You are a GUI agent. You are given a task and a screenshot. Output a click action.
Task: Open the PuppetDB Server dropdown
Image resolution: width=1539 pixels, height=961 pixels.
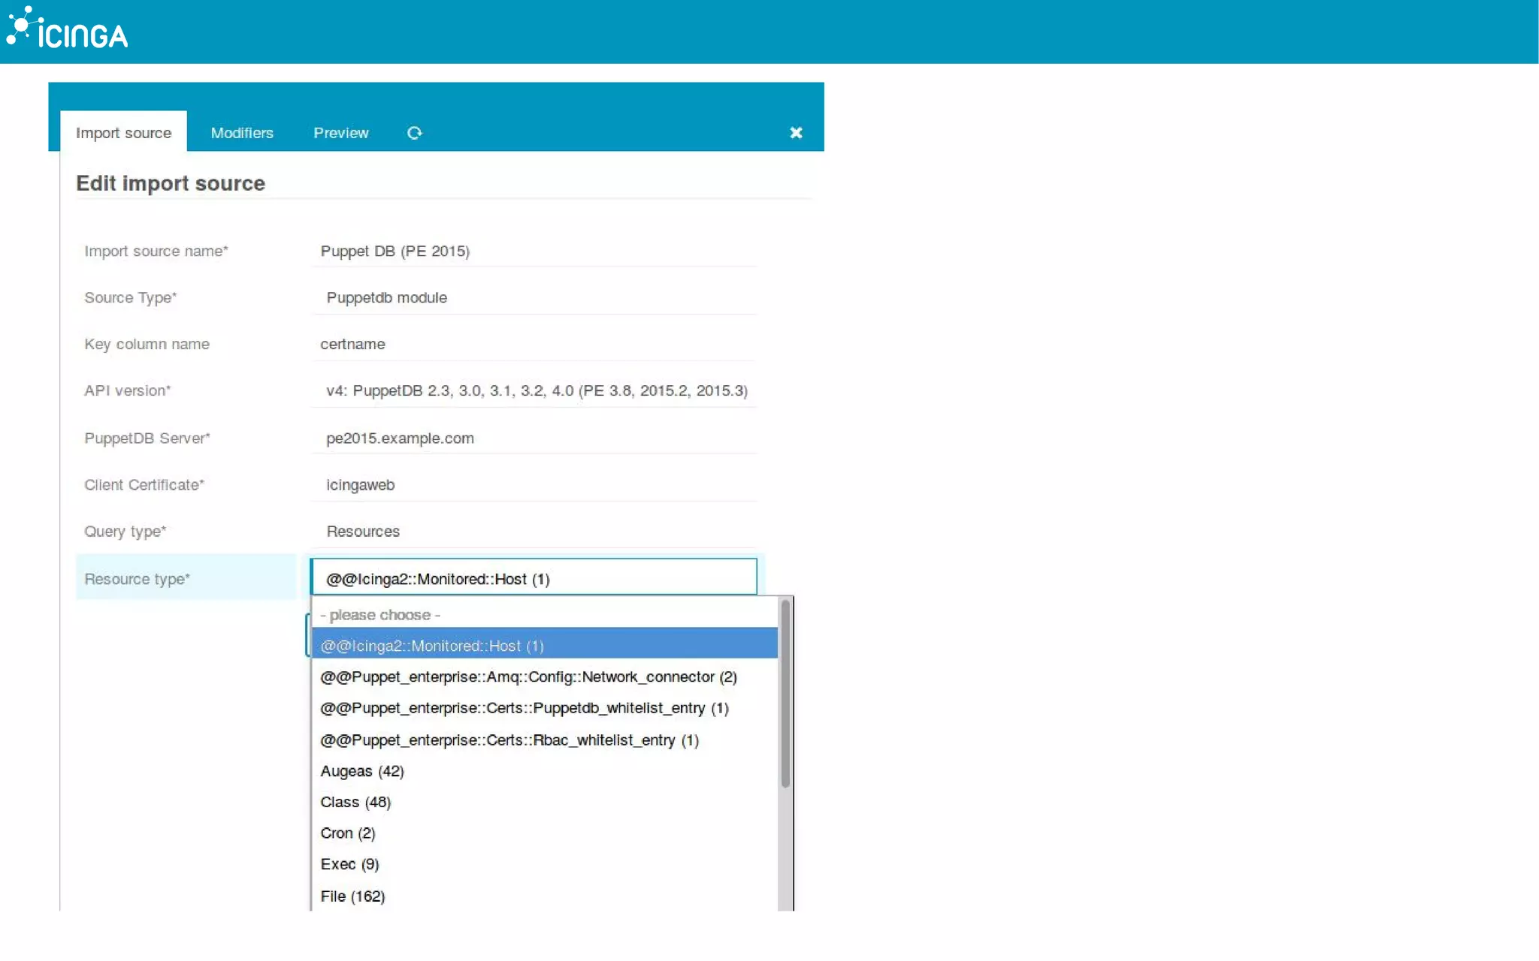coord(534,438)
